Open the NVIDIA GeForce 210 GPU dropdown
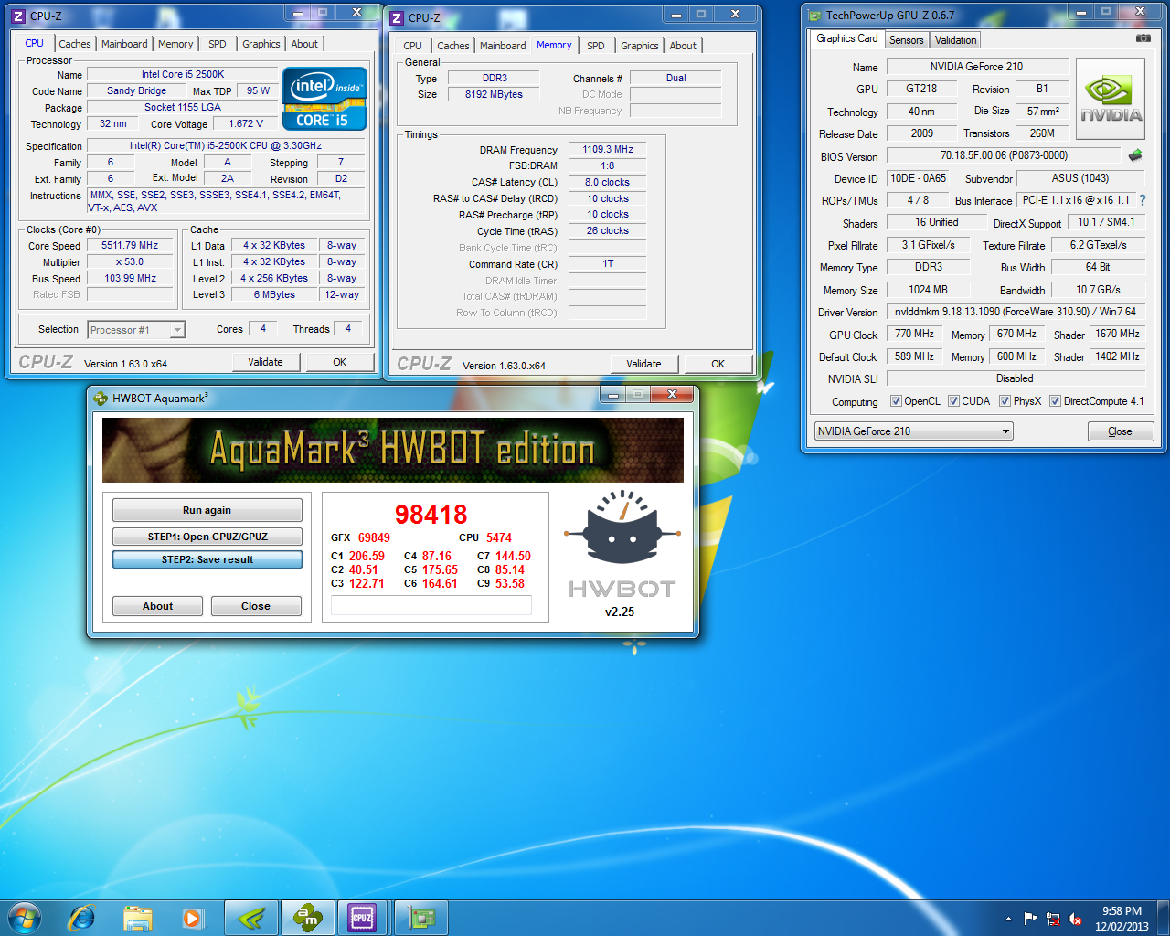1170x936 pixels. coord(913,431)
